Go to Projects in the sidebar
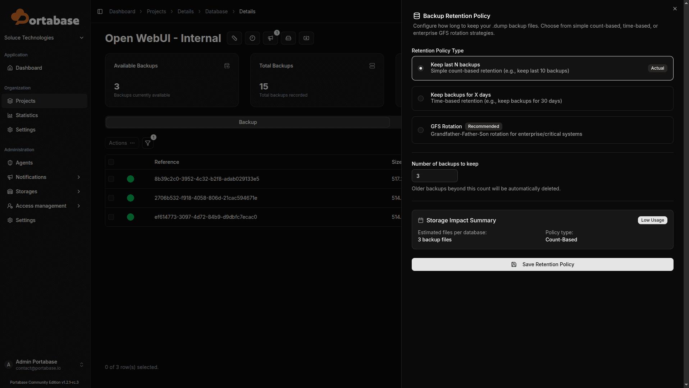 pos(44,101)
